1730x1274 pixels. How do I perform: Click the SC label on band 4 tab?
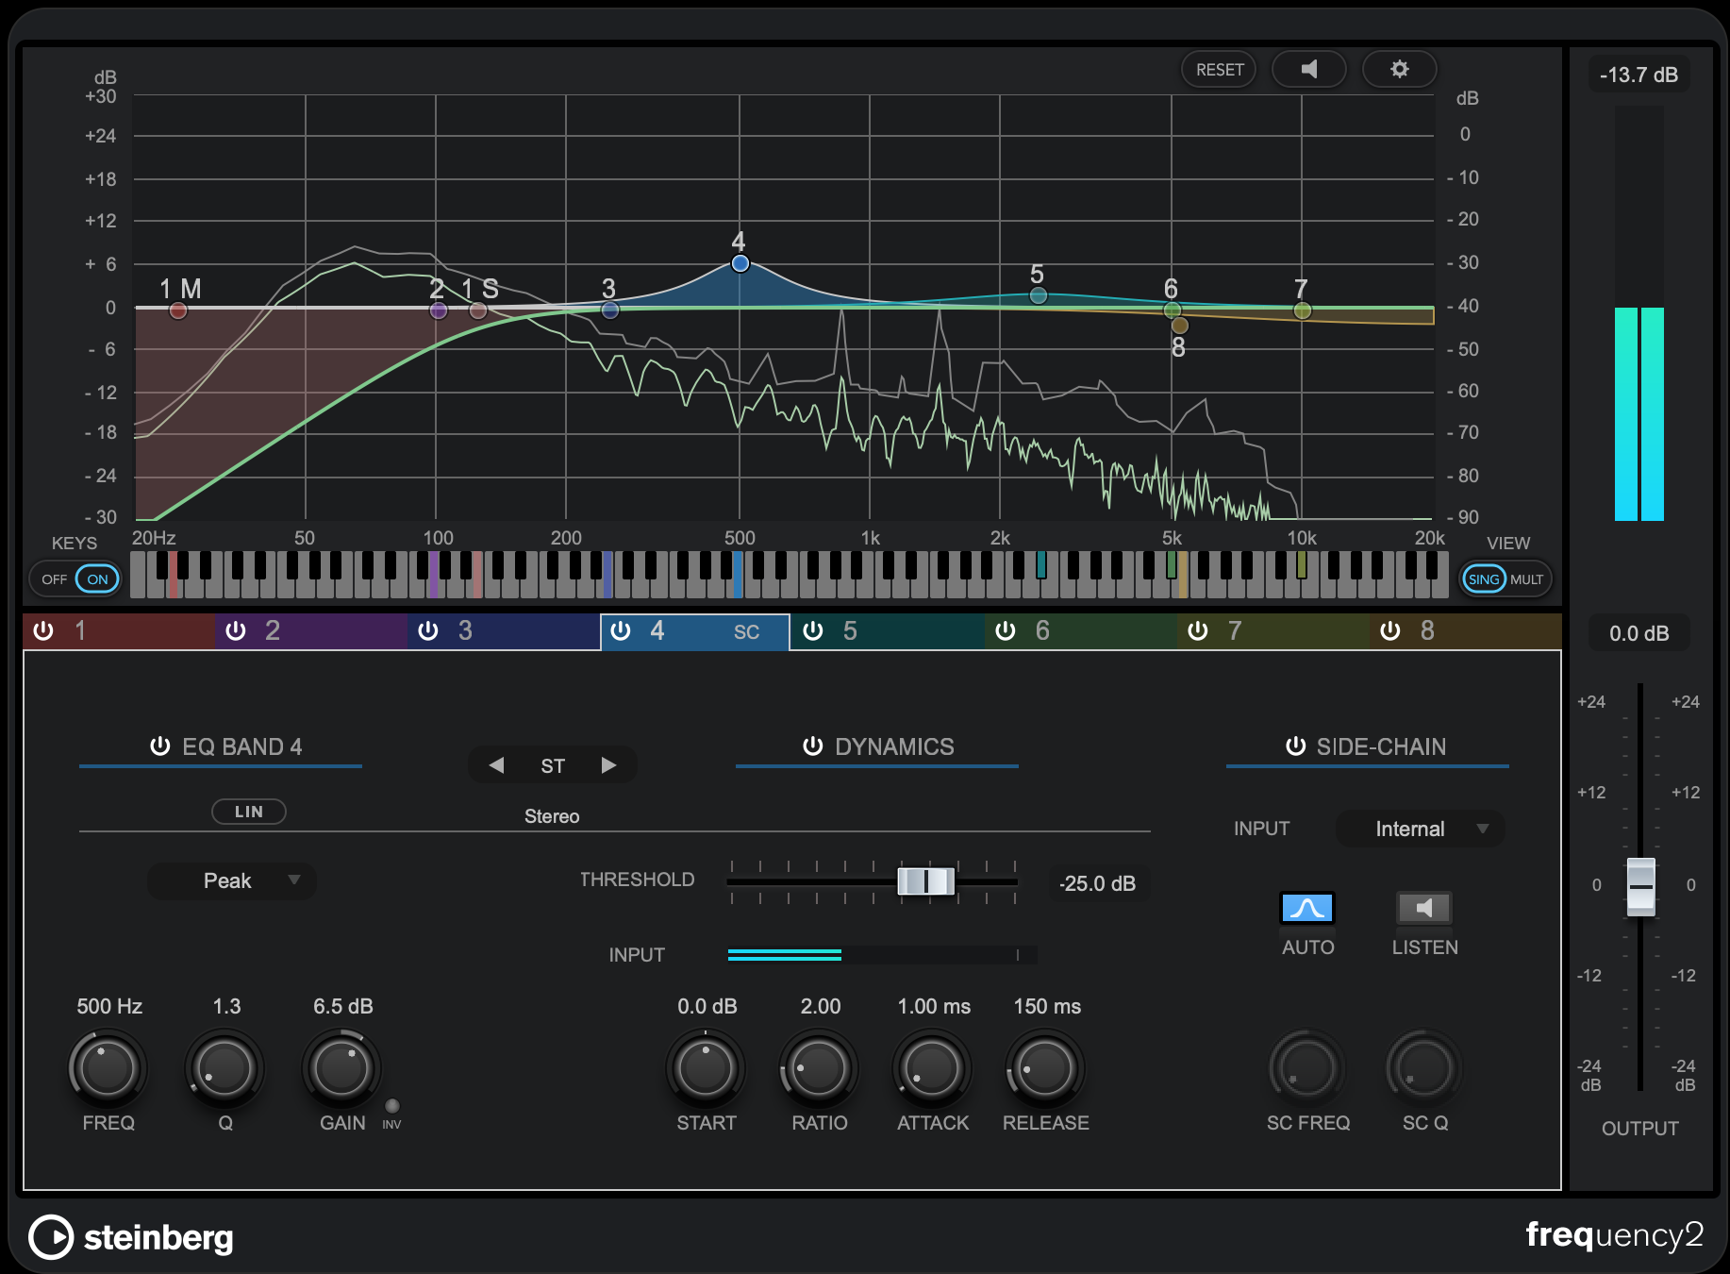[746, 632]
